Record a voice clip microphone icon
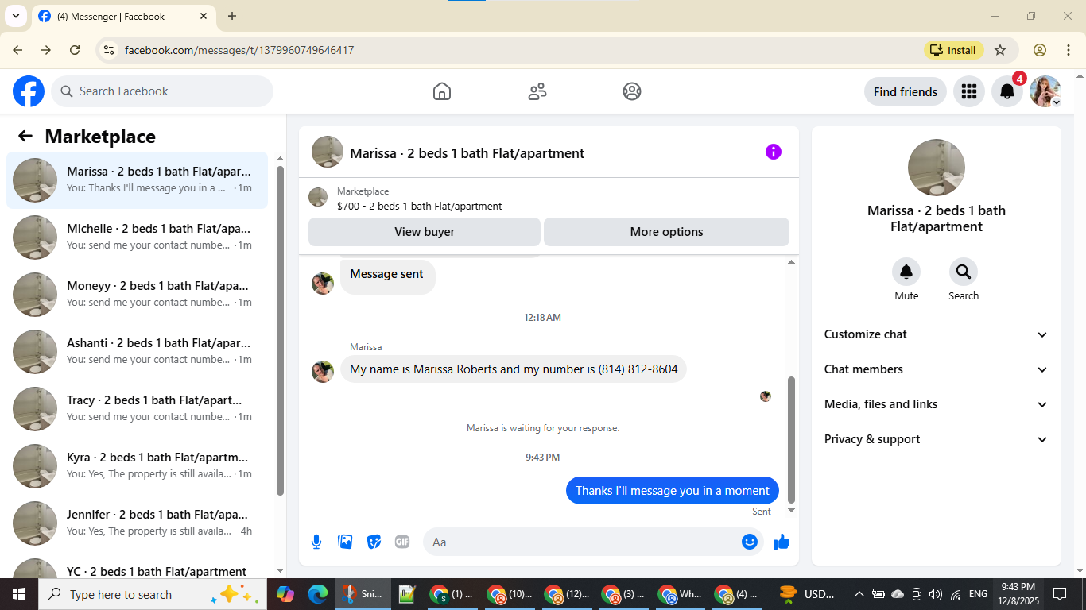Image resolution: width=1086 pixels, height=610 pixels. point(316,542)
